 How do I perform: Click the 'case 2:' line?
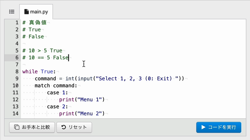[x=57, y=107]
